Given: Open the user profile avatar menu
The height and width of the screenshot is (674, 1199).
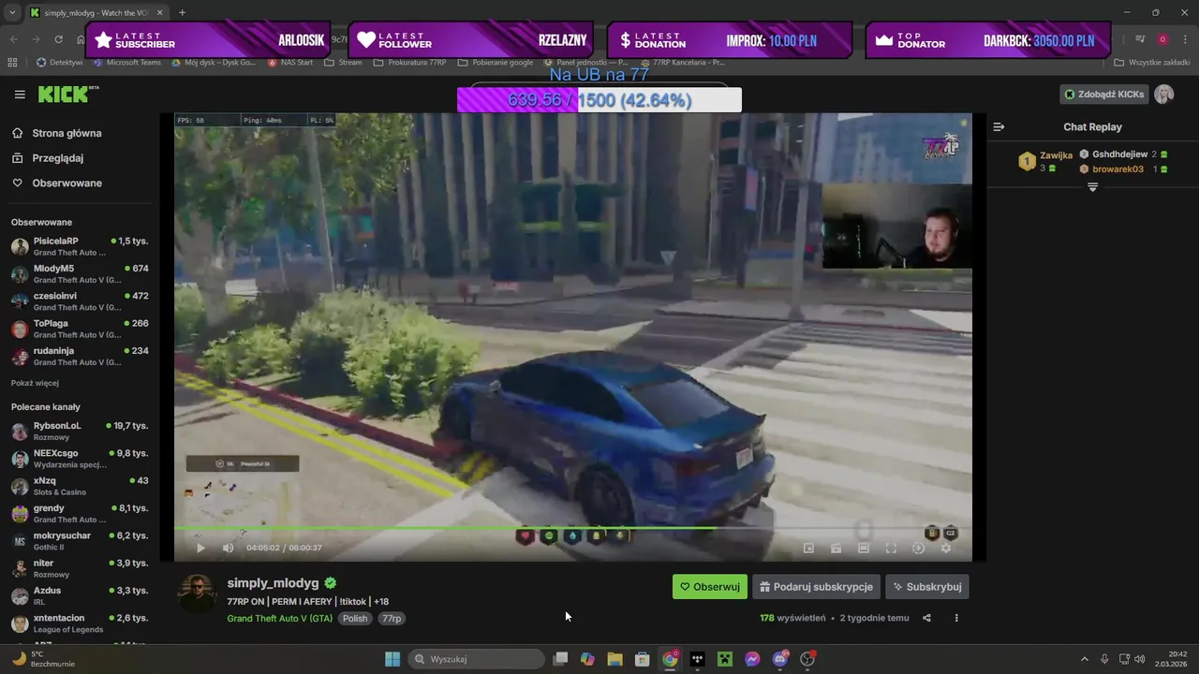Looking at the screenshot, I should click(x=1164, y=95).
